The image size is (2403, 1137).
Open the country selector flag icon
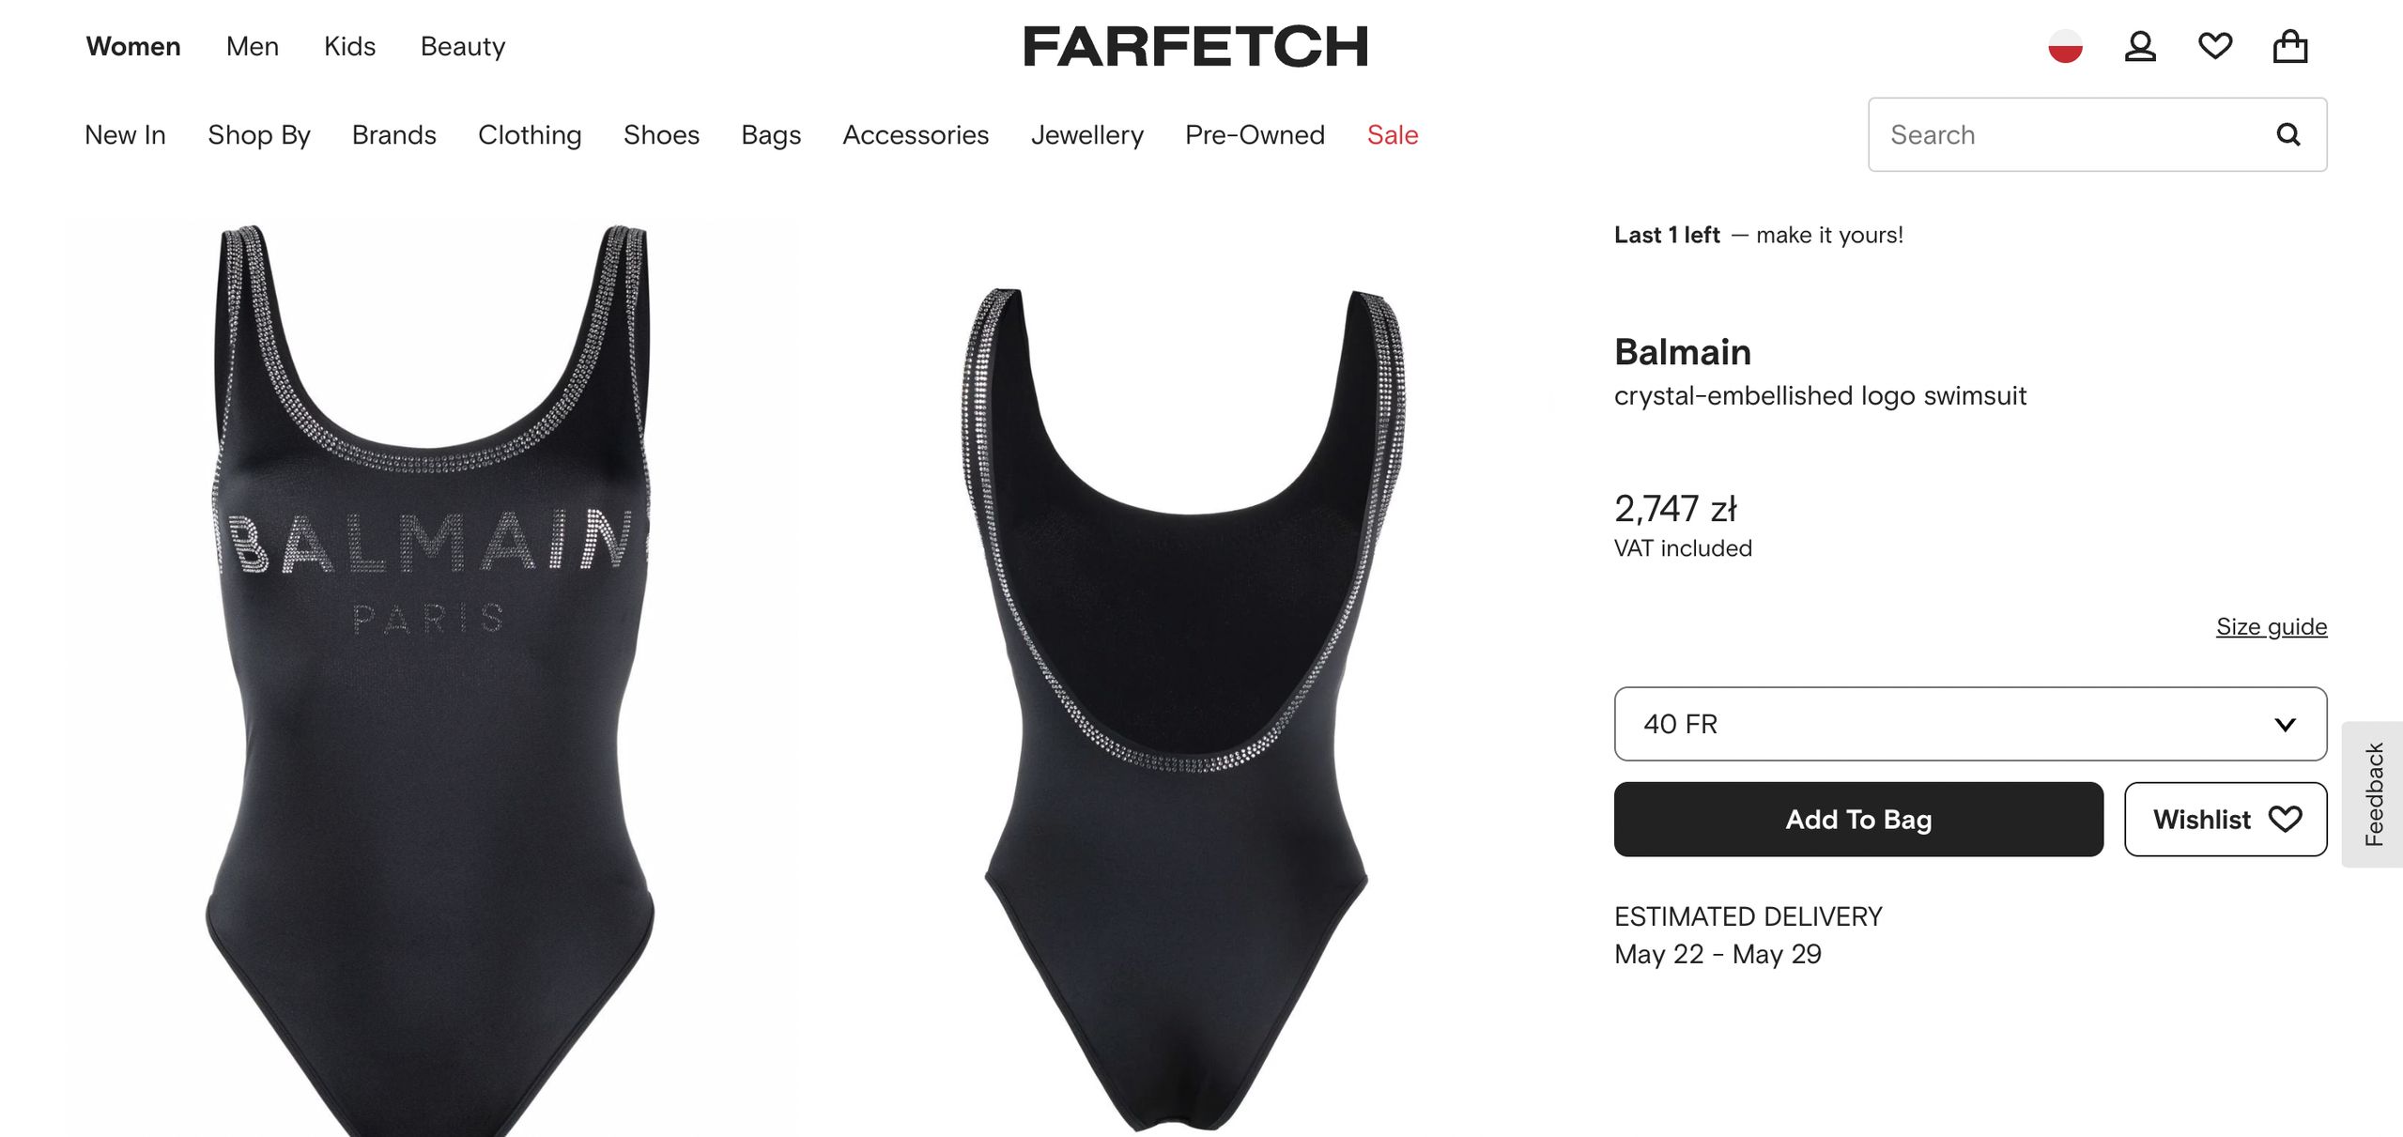(2065, 46)
